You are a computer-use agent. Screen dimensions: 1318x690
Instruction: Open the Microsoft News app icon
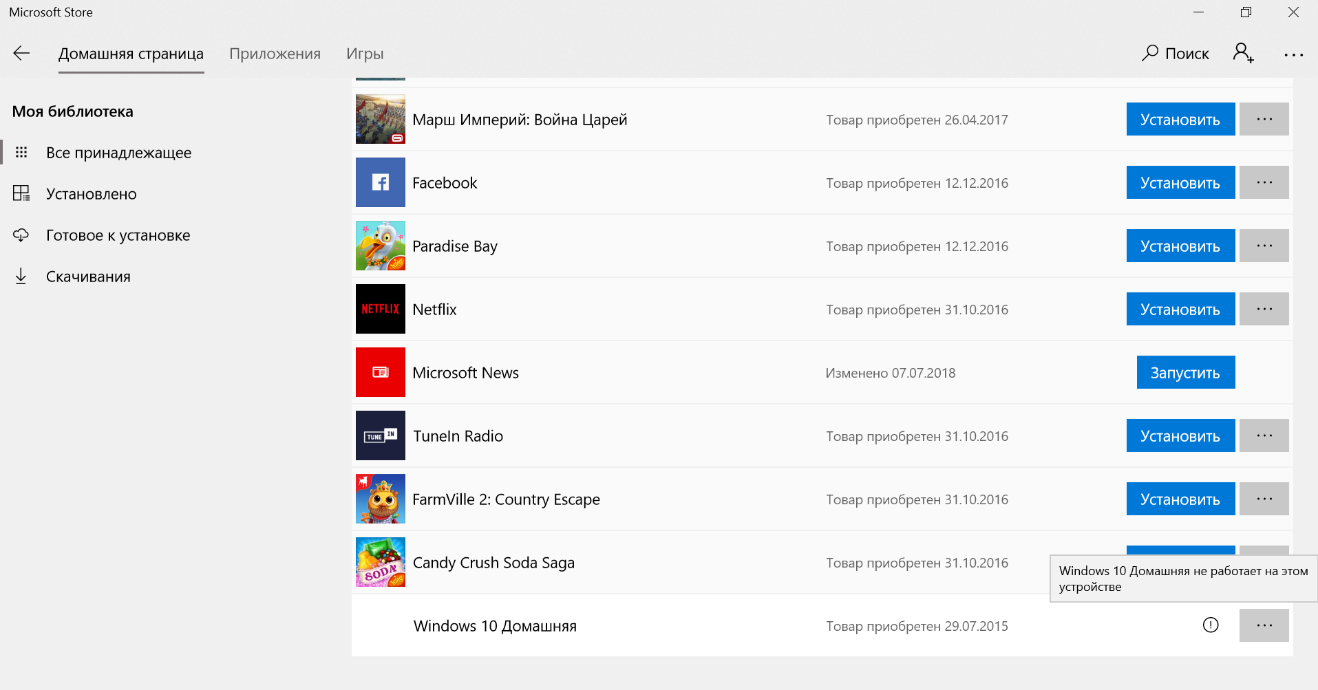[381, 372]
